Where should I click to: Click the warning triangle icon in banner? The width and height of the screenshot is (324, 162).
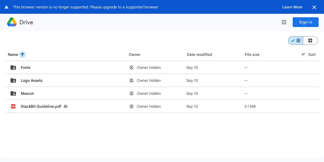coord(6,7)
